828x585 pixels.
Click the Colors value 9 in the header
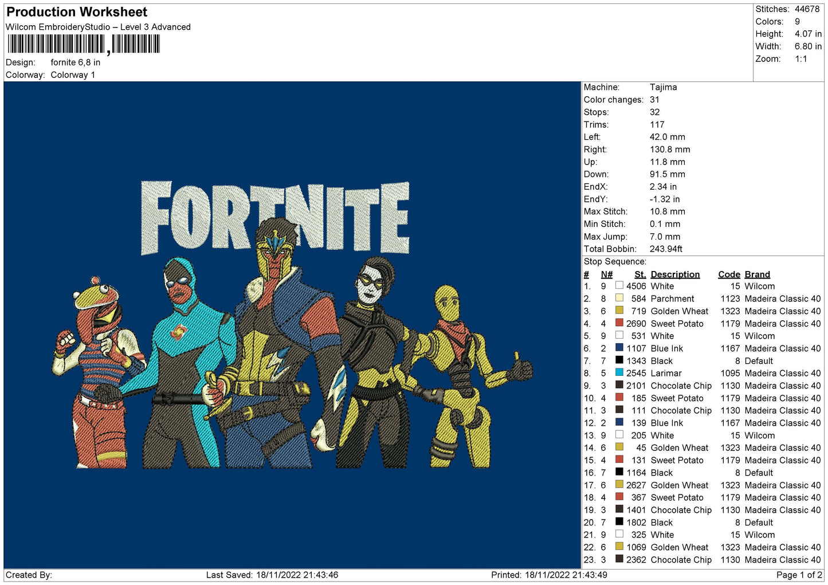click(x=797, y=22)
